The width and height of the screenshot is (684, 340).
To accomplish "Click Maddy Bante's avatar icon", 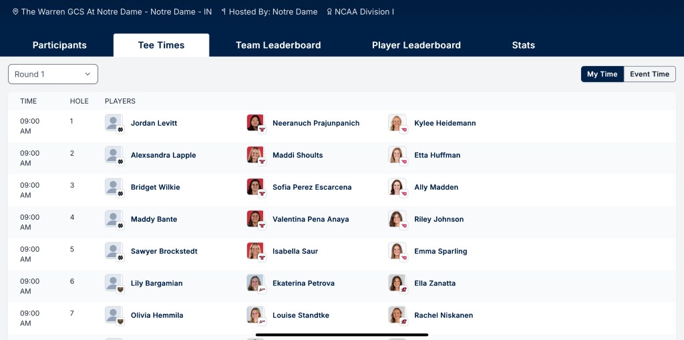I will (x=114, y=219).
